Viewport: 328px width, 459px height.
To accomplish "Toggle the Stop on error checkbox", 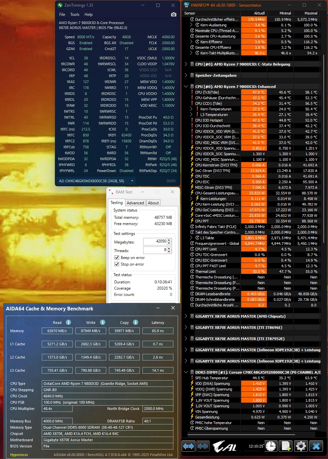I will pyautogui.click(x=116, y=264).
